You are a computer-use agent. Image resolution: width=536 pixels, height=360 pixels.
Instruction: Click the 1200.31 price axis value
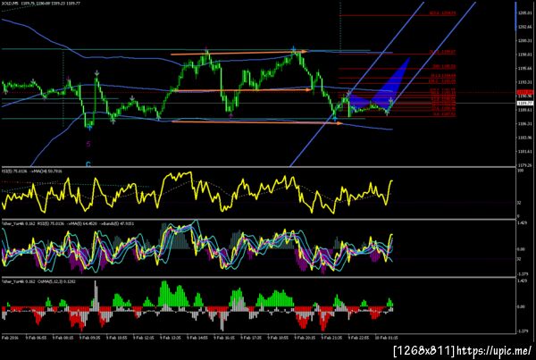524,41
